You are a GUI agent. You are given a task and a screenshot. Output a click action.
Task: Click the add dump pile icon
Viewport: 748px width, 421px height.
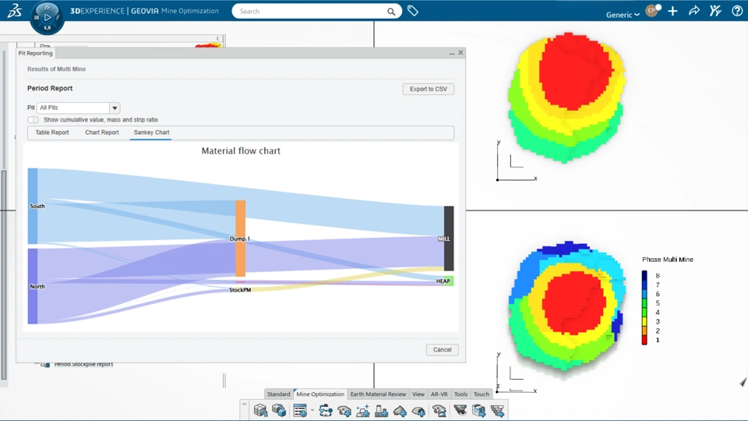tap(400, 411)
